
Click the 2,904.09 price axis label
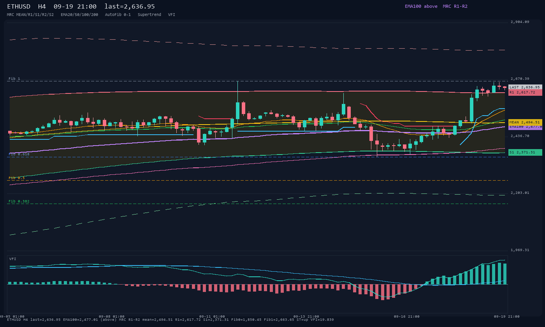click(520, 22)
